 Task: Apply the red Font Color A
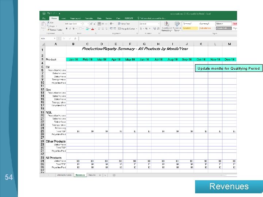pyautogui.click(x=92, y=29)
